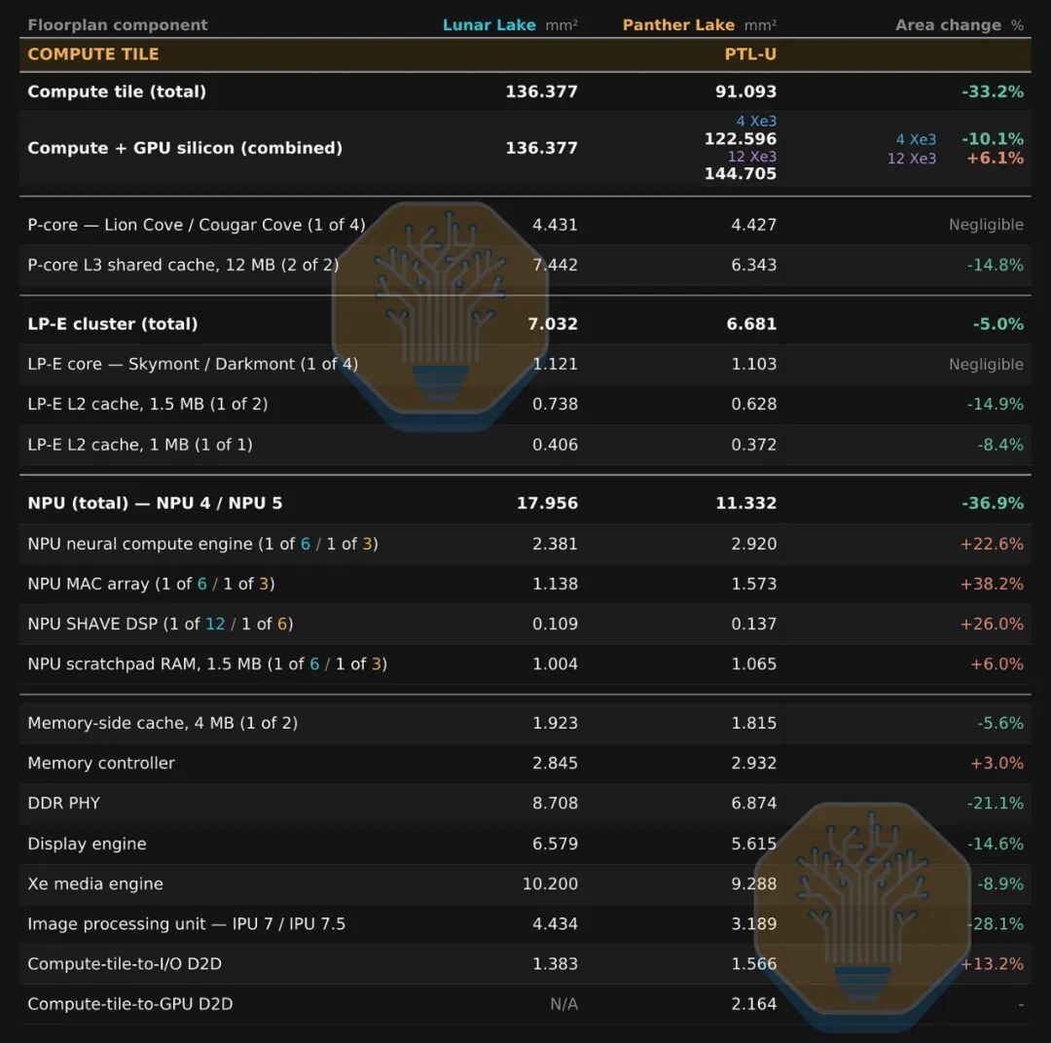1051x1043 pixels.
Task: Select the 17.956 NPU total value
Action: [547, 503]
